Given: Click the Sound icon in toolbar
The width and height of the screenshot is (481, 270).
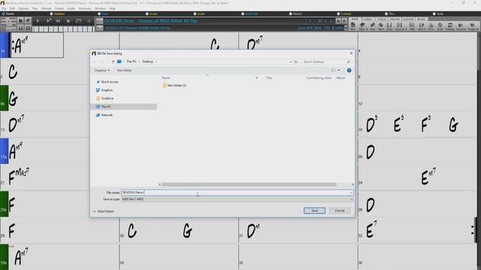Looking at the screenshot, I should [x=461, y=25].
